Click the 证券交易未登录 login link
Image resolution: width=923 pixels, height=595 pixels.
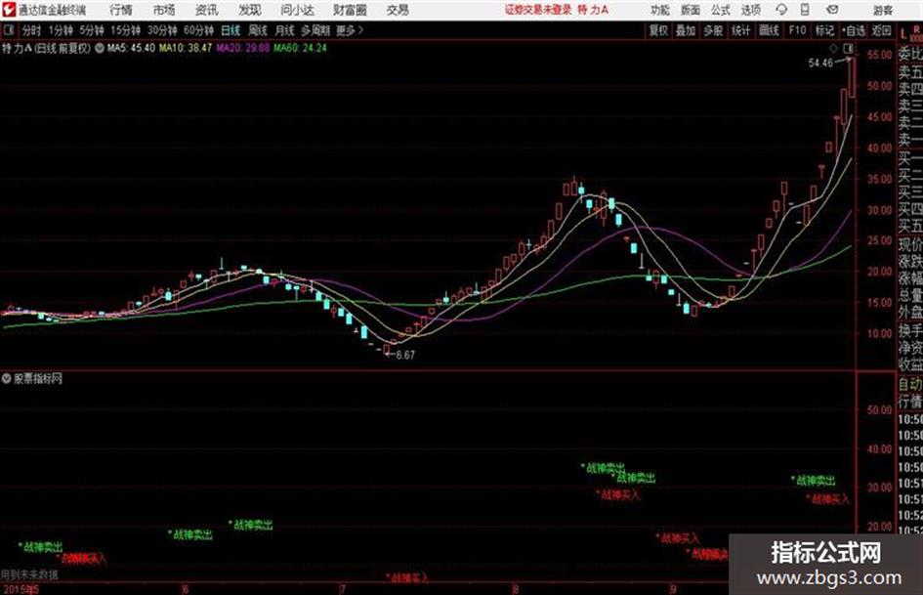click(x=537, y=10)
